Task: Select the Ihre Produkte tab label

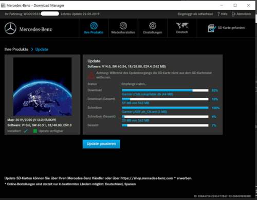Action: (x=94, y=32)
